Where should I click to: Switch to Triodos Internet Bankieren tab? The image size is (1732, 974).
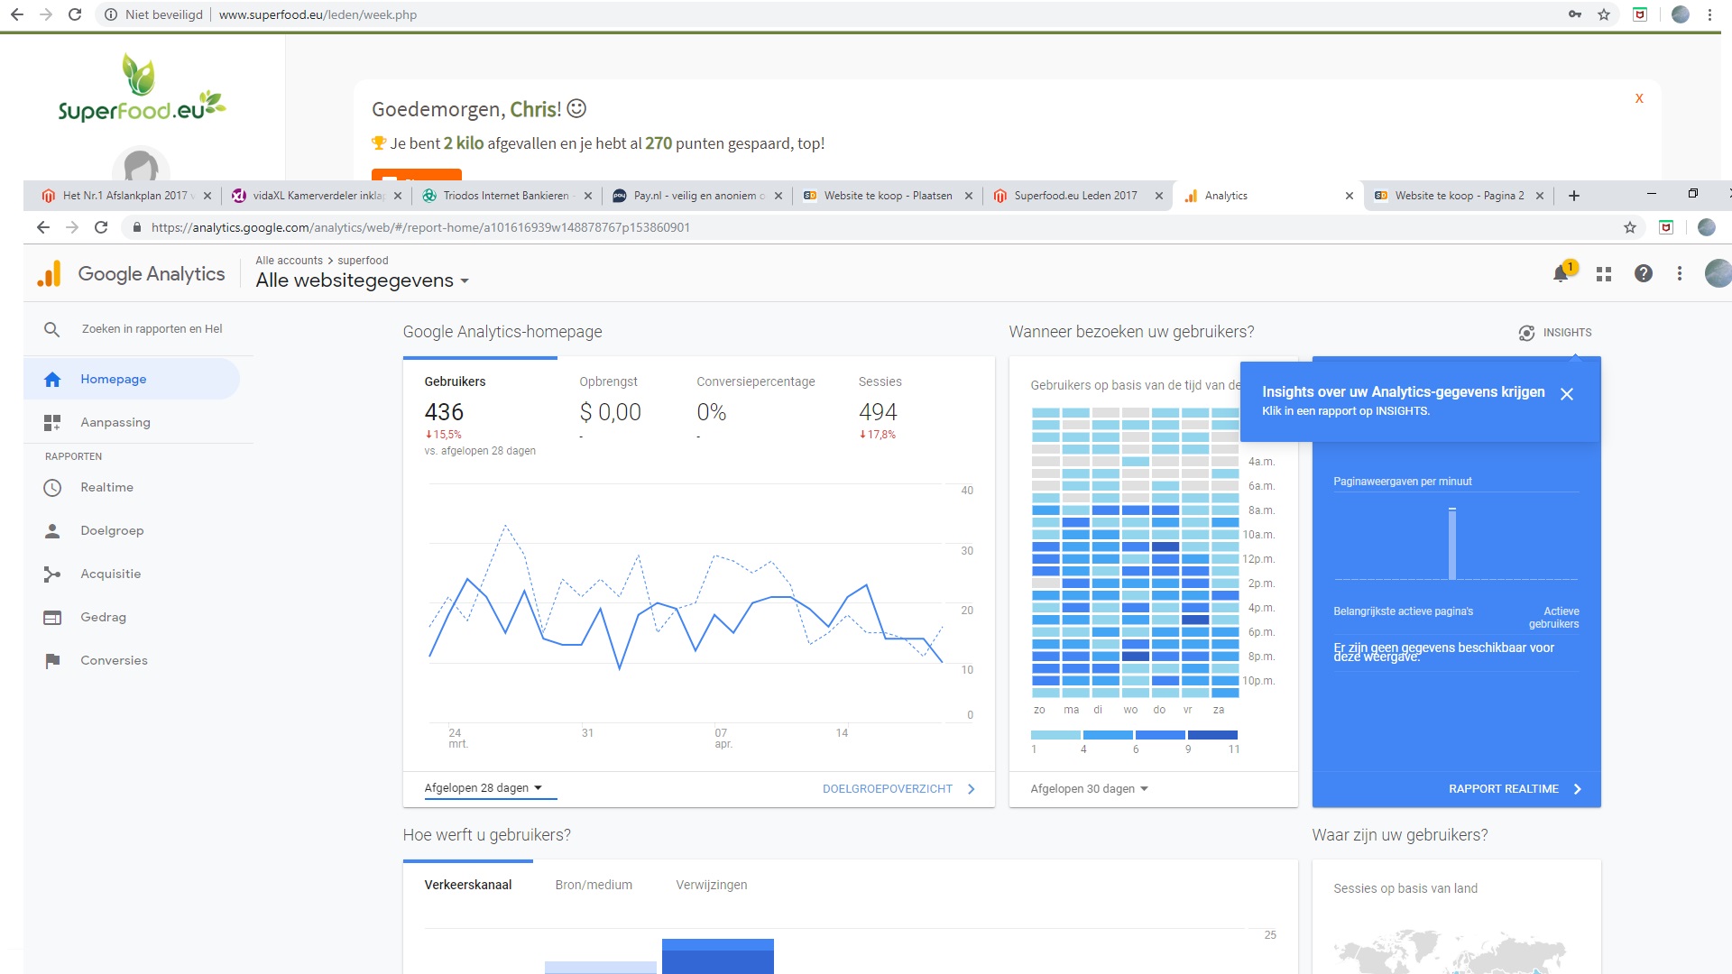click(505, 196)
